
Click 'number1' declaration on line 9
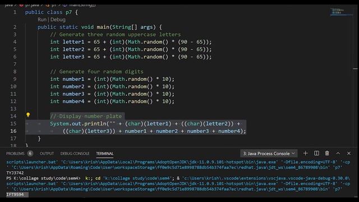point(73,79)
